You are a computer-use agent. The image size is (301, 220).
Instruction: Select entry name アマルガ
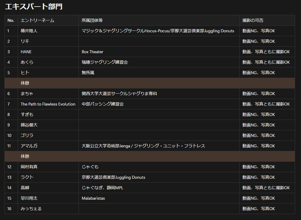pos(29,146)
